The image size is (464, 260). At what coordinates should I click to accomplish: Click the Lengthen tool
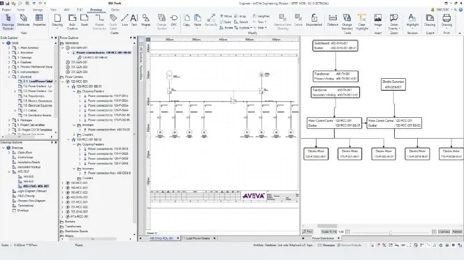261,16
